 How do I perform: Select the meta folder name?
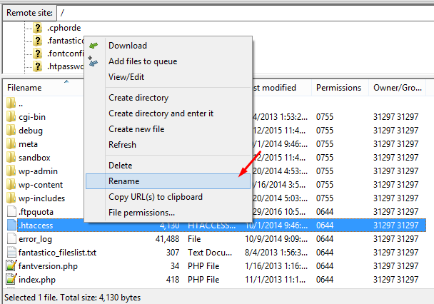(x=28, y=144)
